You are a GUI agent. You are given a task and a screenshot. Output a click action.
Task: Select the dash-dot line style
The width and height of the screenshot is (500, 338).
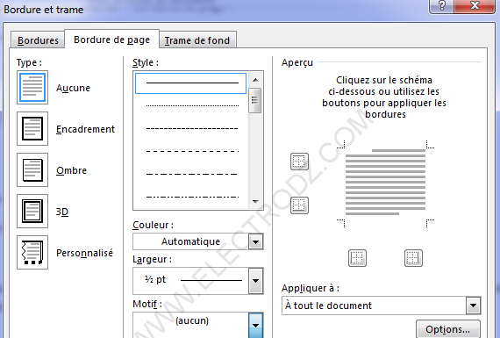pos(192,174)
